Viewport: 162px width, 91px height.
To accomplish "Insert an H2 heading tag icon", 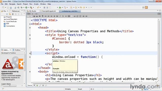I will click(x=48, y=16).
